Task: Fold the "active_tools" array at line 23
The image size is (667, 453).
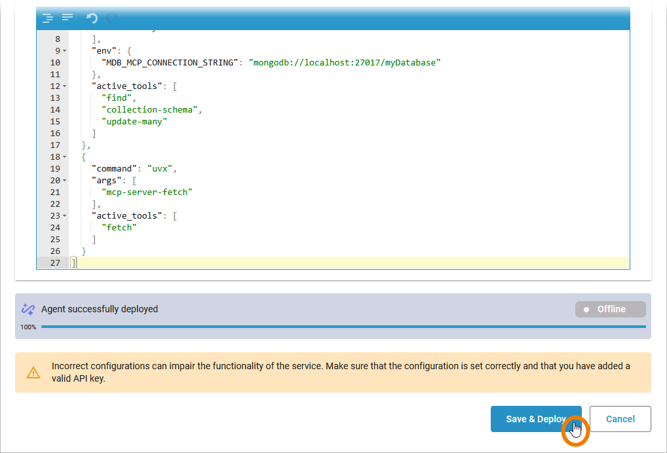Action: point(64,216)
